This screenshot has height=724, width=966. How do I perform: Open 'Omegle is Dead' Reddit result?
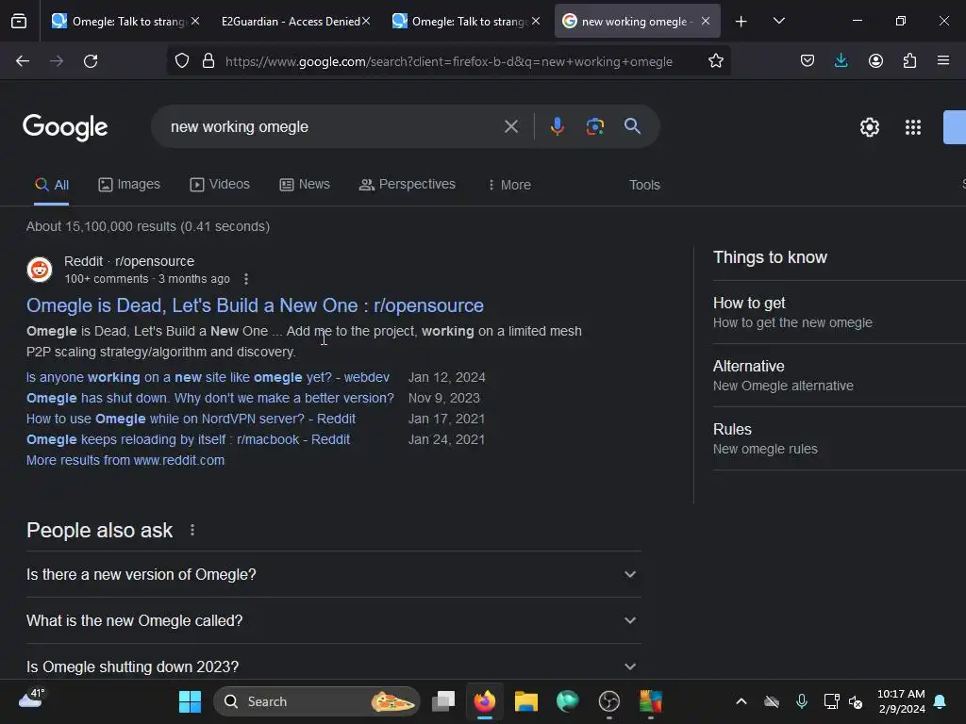pos(255,305)
